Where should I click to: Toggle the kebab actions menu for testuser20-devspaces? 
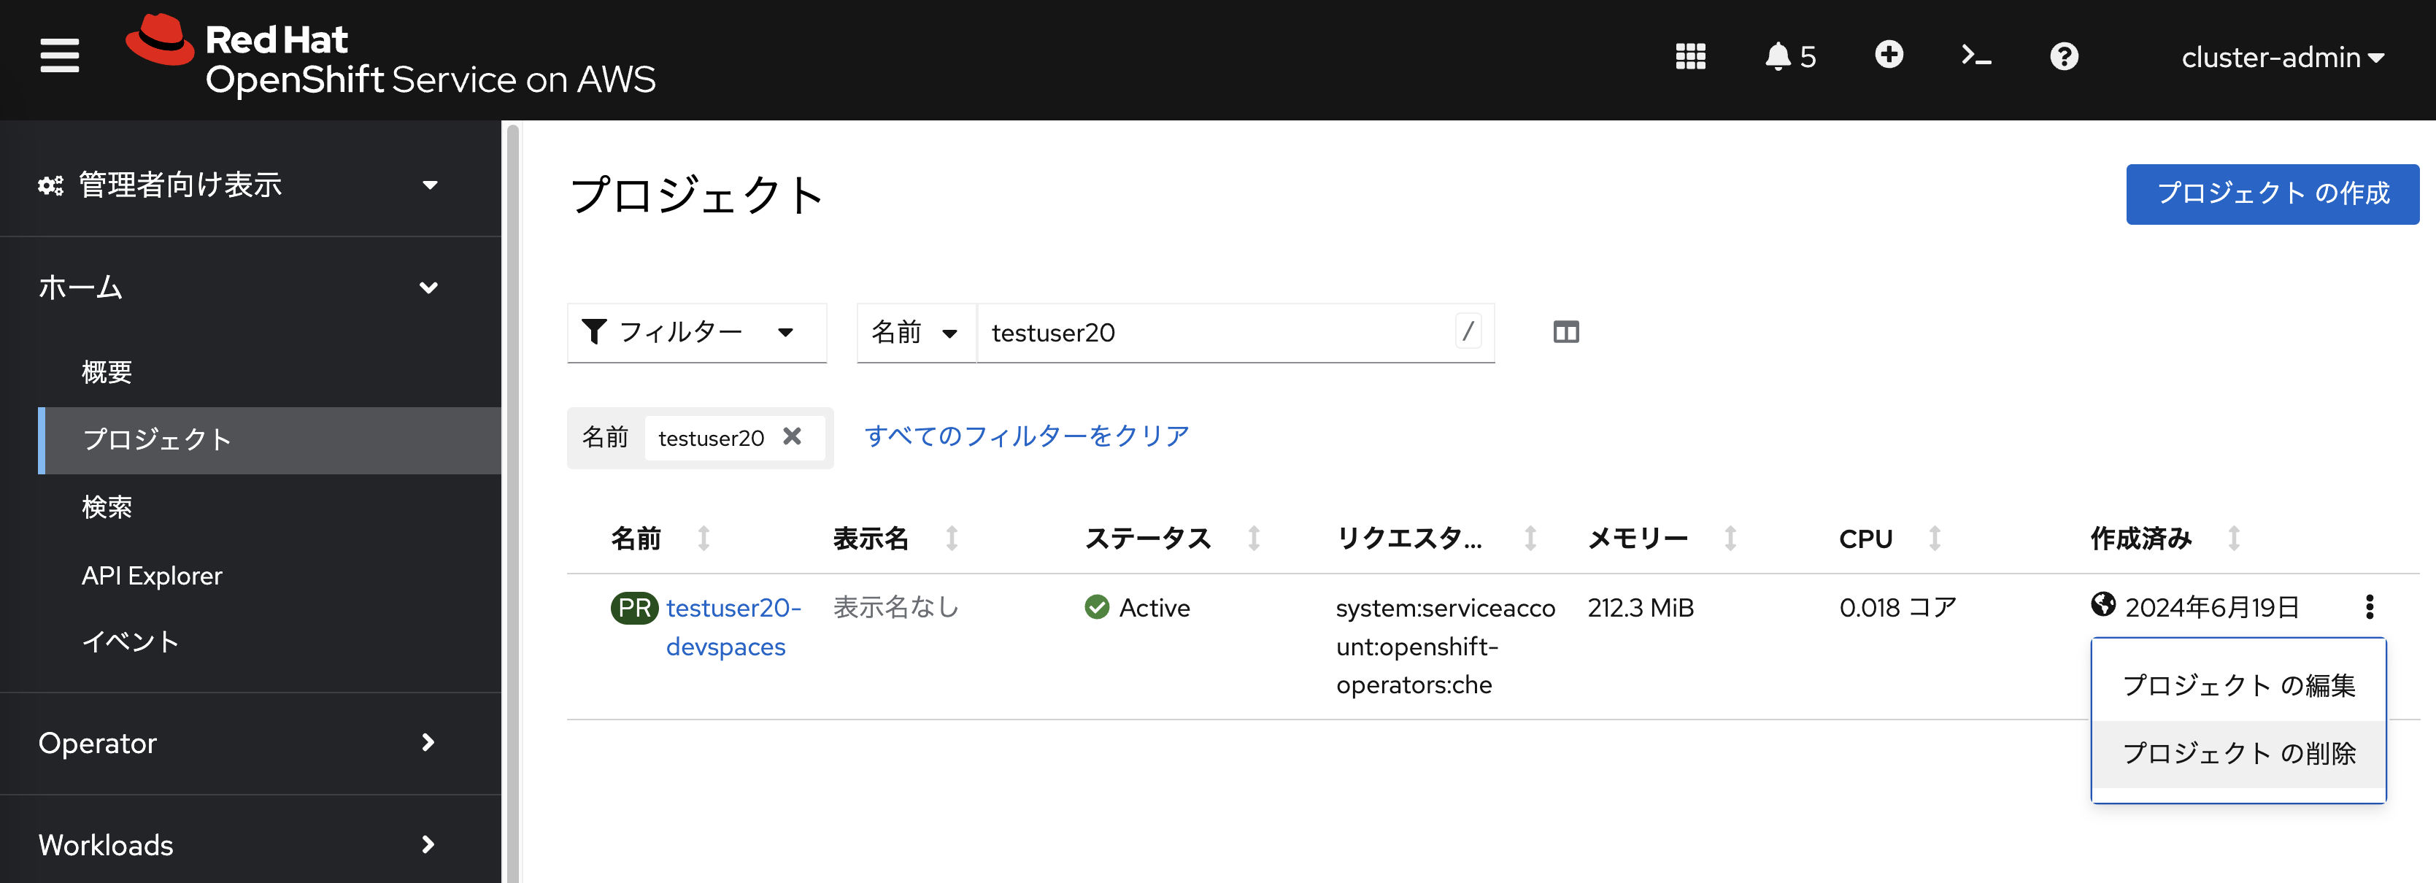pos(2369,607)
